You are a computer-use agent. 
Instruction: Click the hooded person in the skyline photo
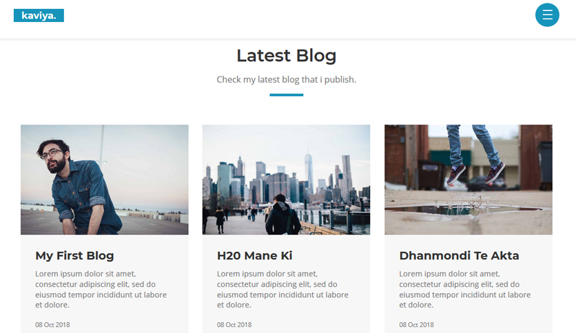click(x=282, y=215)
